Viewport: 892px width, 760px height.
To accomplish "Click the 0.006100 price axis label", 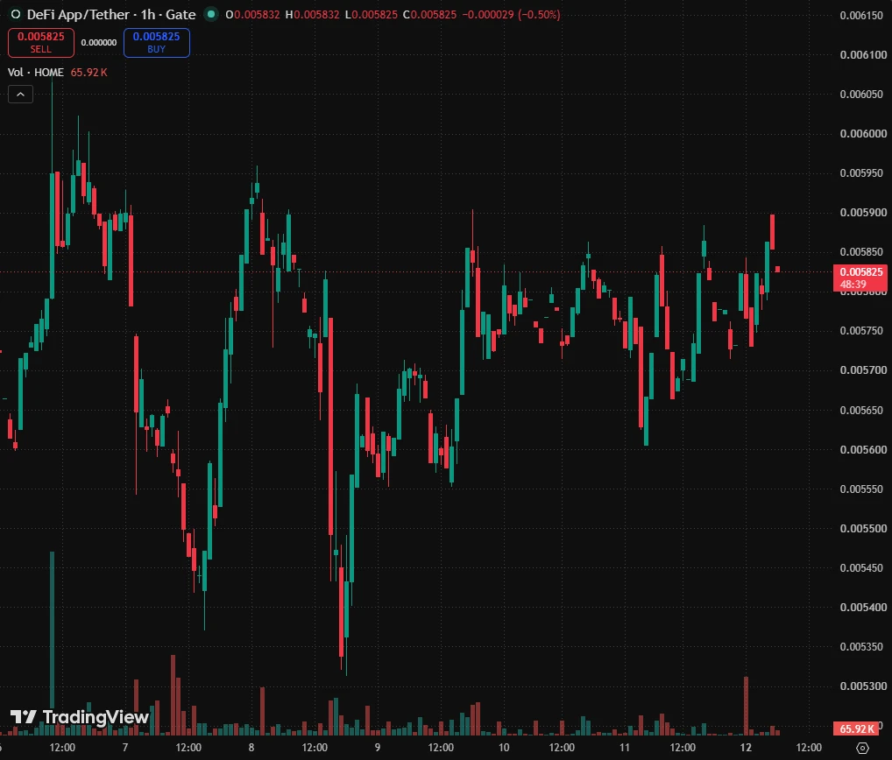I will [x=863, y=54].
